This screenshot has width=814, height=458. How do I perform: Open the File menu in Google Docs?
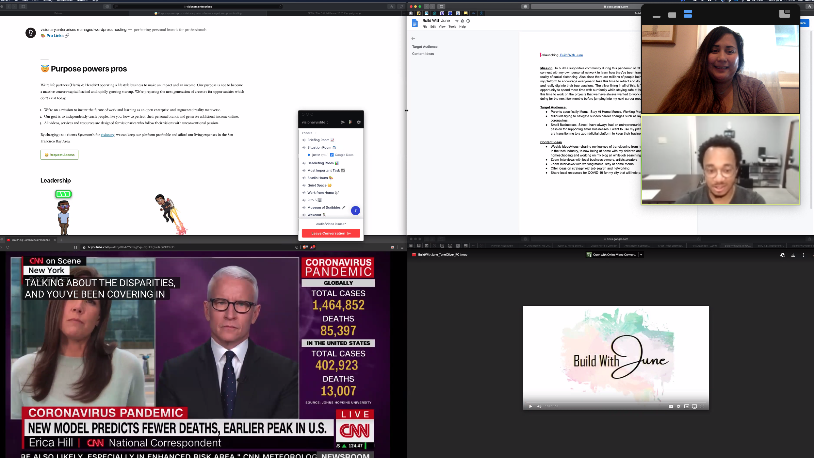tap(425, 27)
